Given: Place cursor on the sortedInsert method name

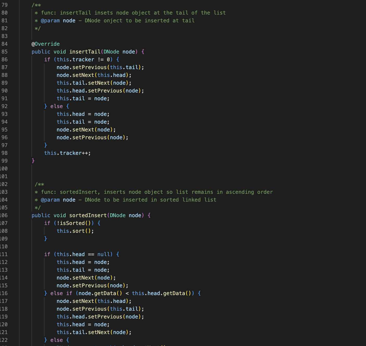Looking at the screenshot, I should [x=88, y=215].
